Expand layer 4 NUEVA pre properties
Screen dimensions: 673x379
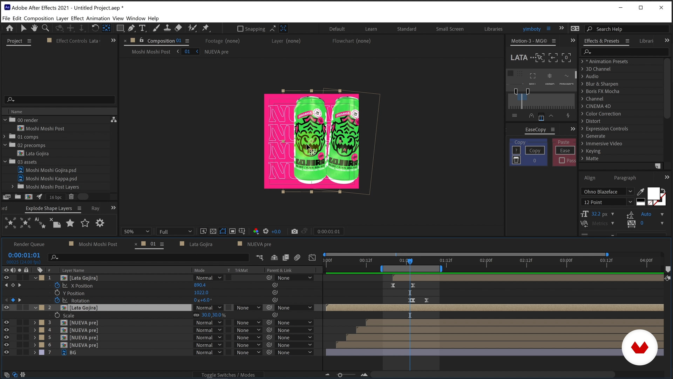(x=35, y=330)
